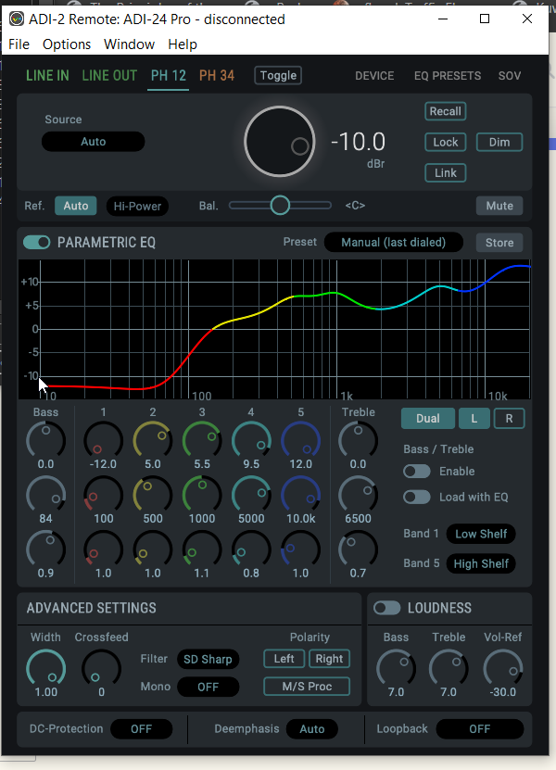The height and width of the screenshot is (770, 556).
Task: Switch to the PH 34 tab
Action: [217, 76]
